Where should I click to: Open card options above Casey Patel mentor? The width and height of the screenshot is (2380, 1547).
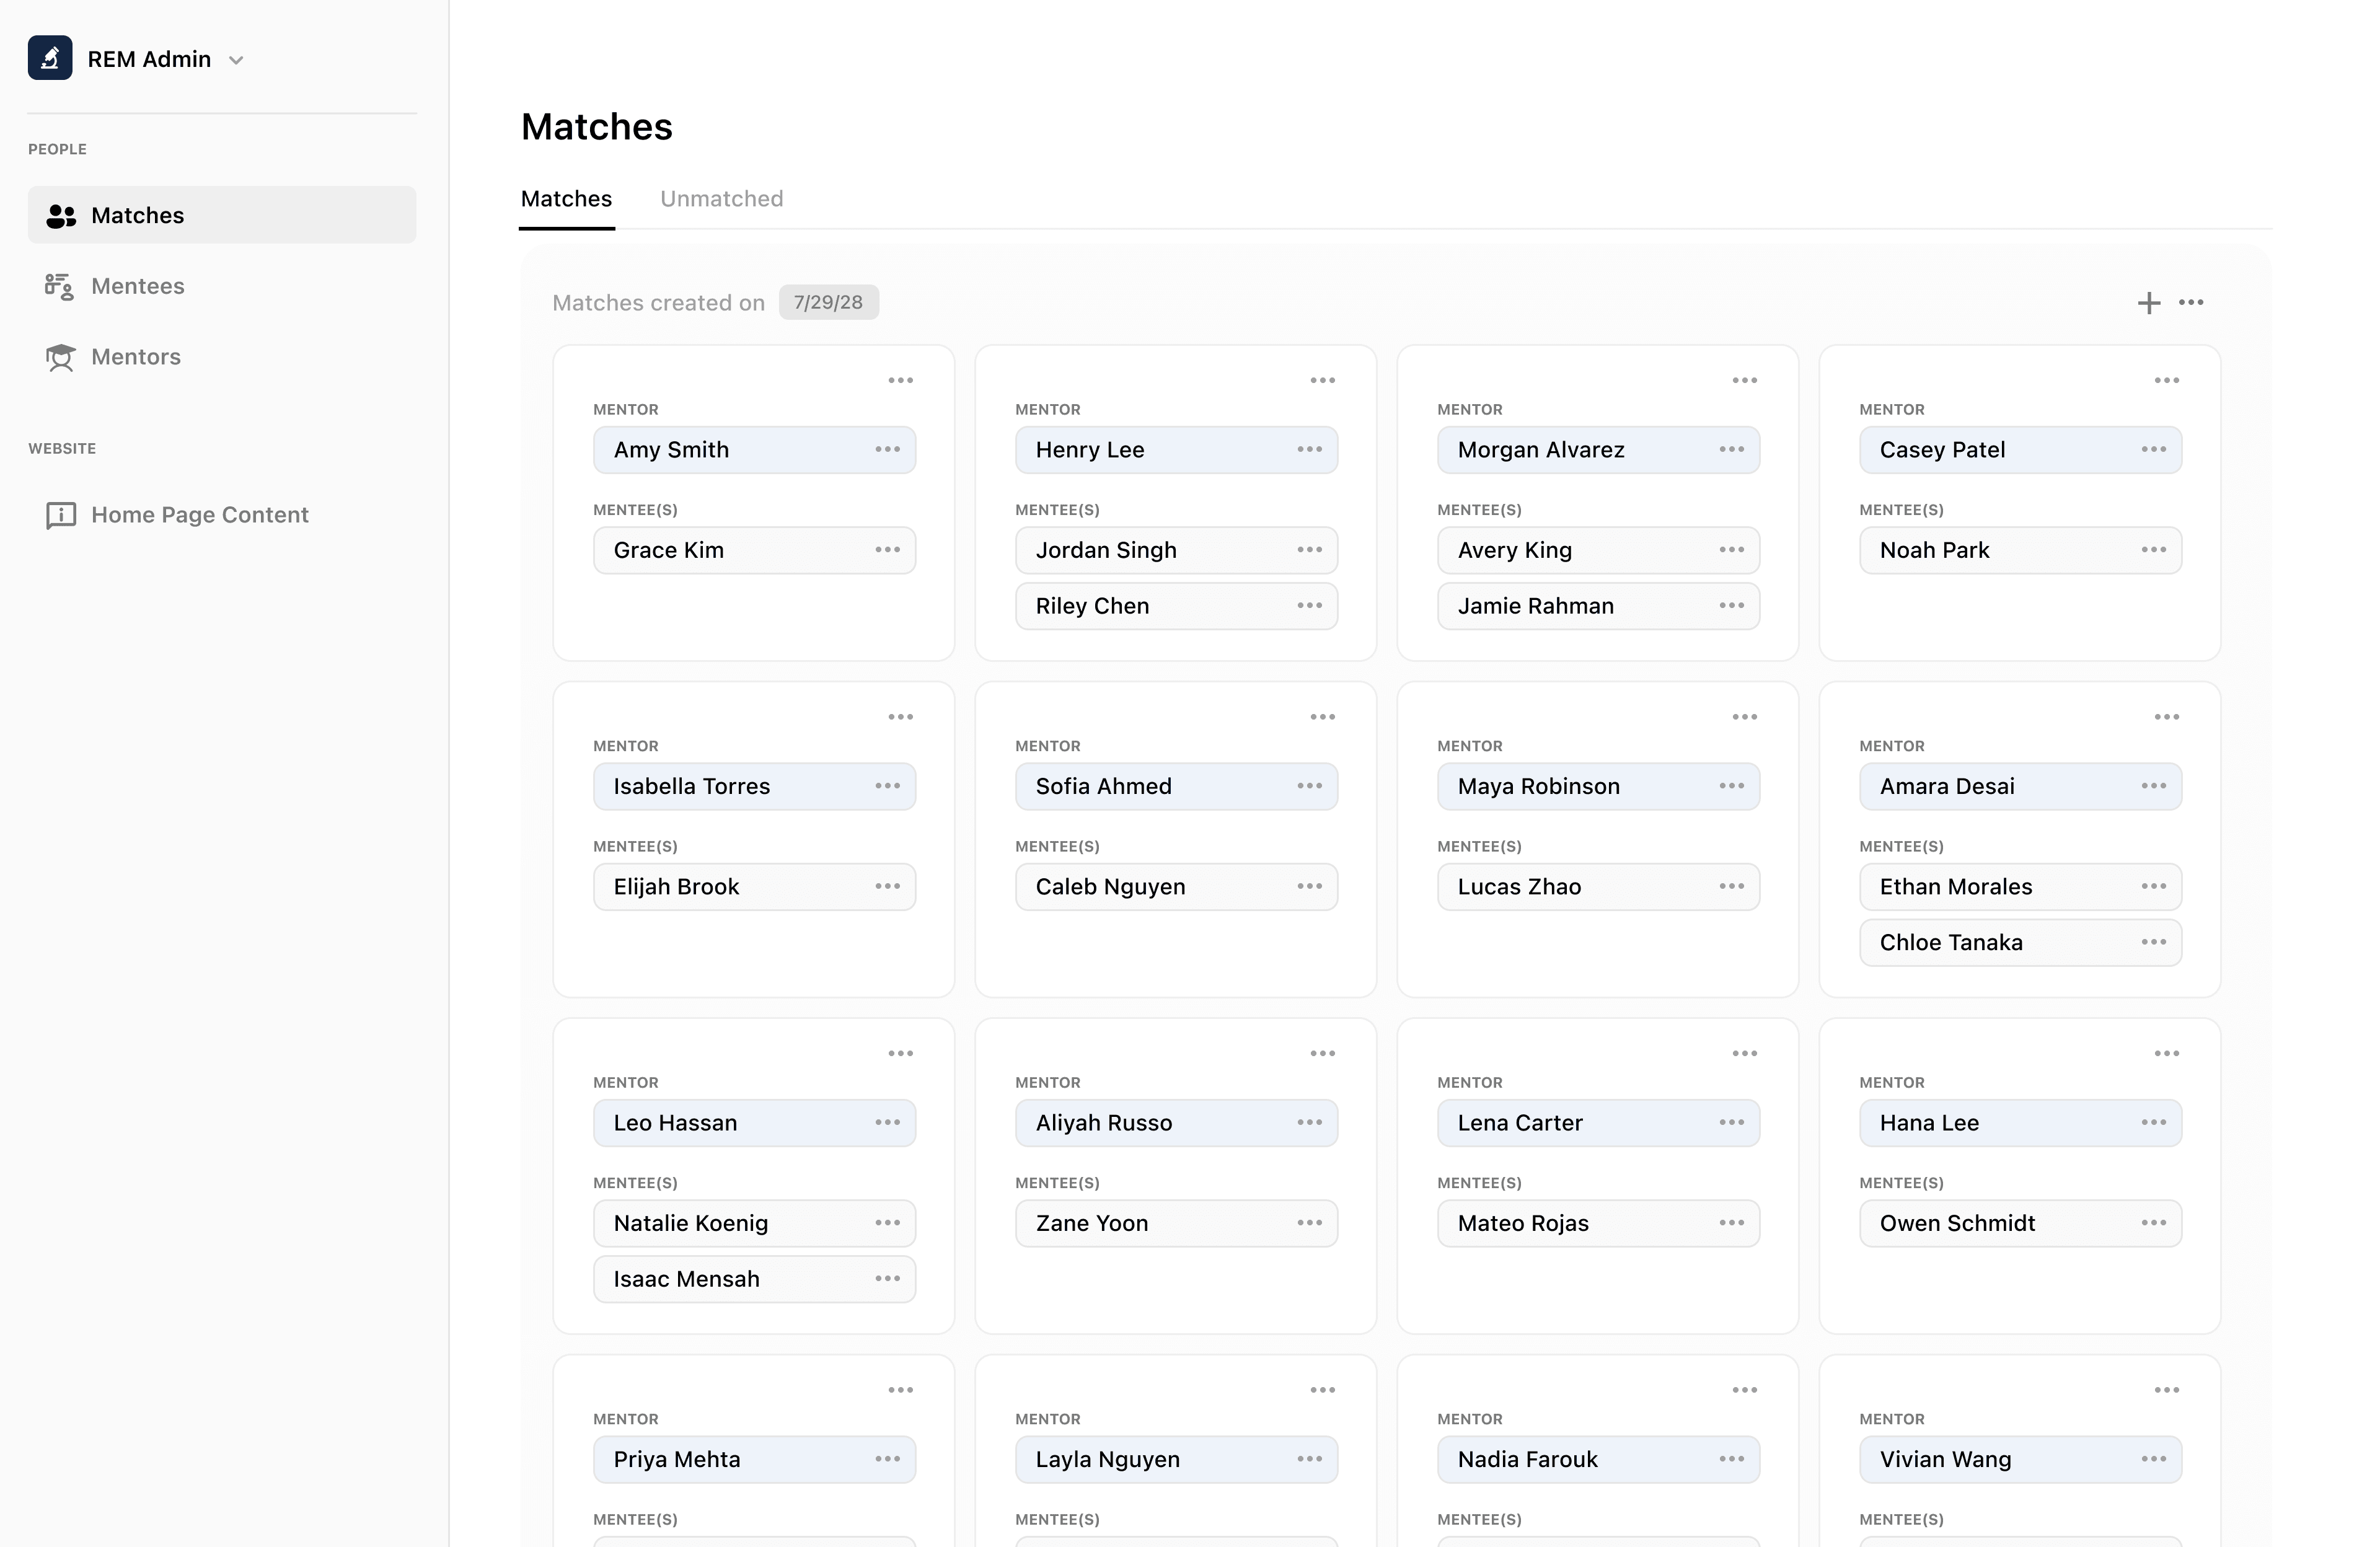click(2166, 381)
